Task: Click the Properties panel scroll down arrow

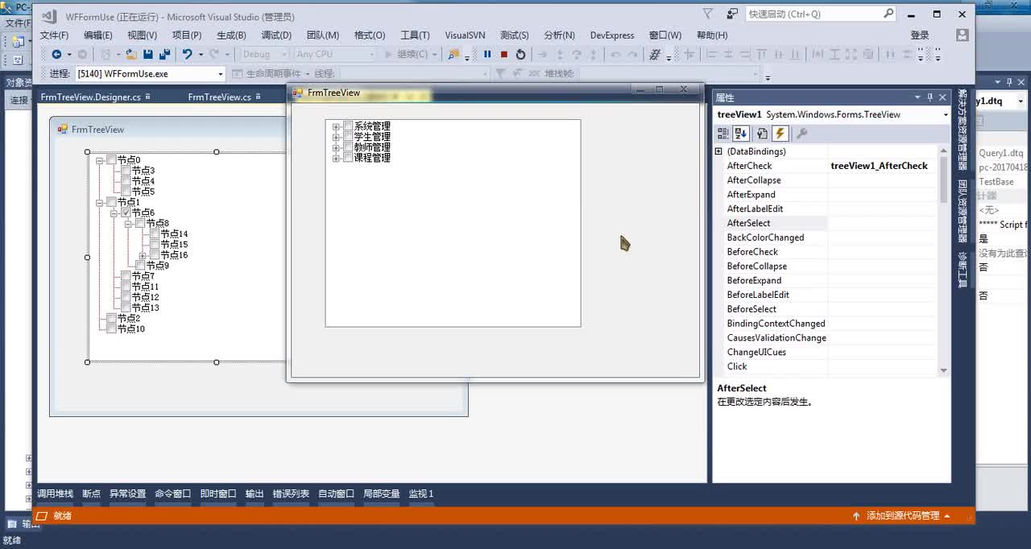Action: tap(944, 370)
